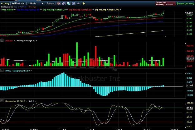Close the Stochastics indicator panel
Screen dimensions: 195x130
tap(2, 101)
